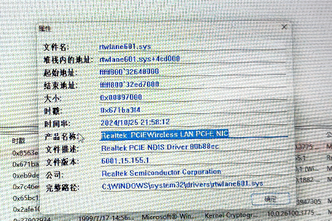This screenshot has width=332, height=221.
Task: Select the Realtek Semiconductor Corporation company field
Action: [194, 173]
